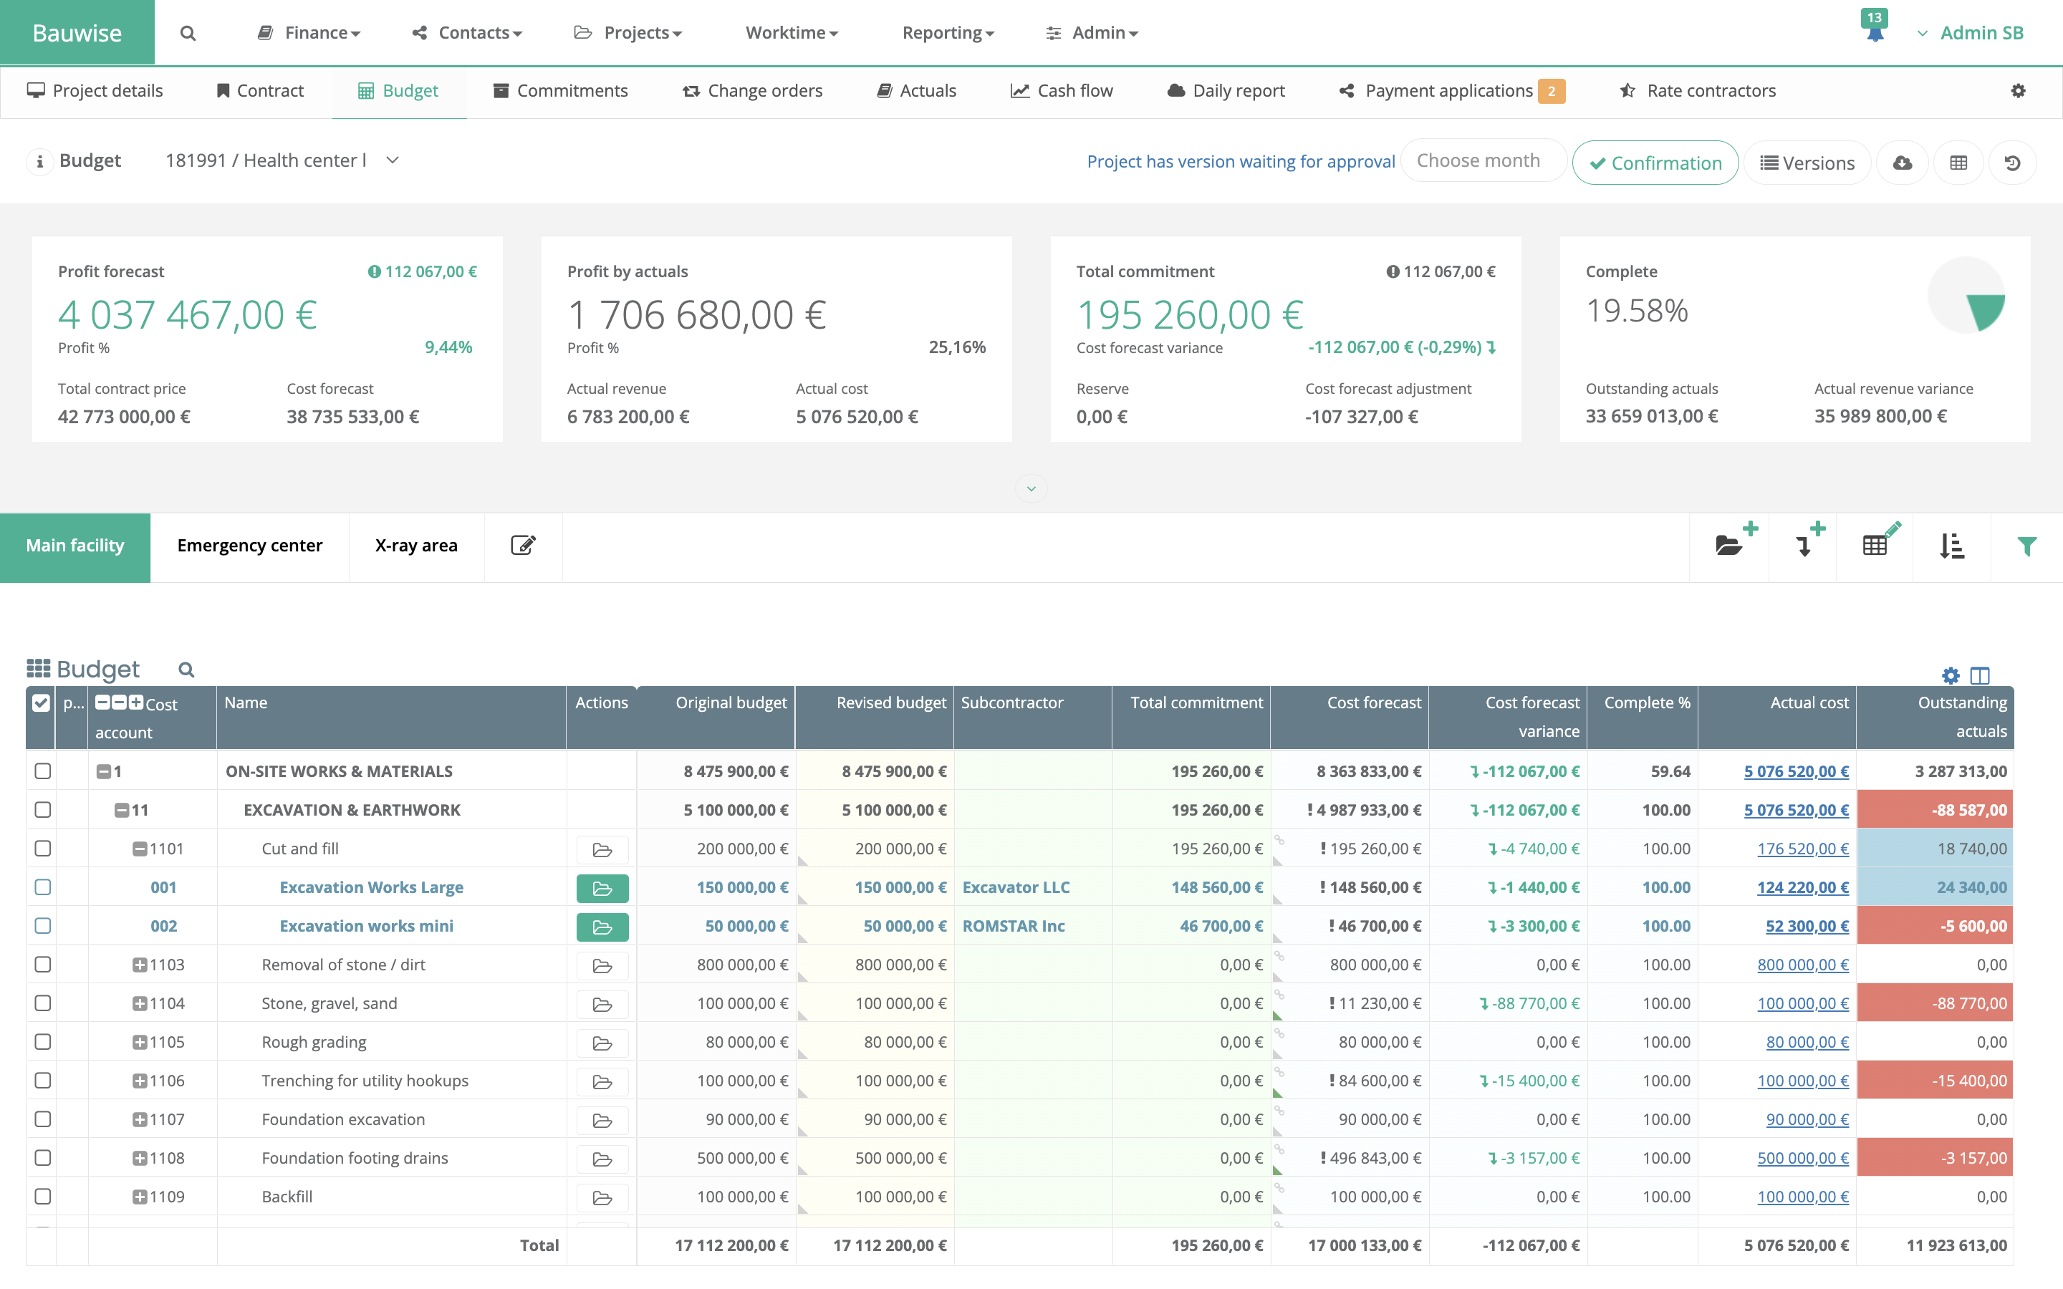Image resolution: width=2063 pixels, height=1289 pixels.
Task: Open the project selector dropdown near 181991
Action: 391,160
